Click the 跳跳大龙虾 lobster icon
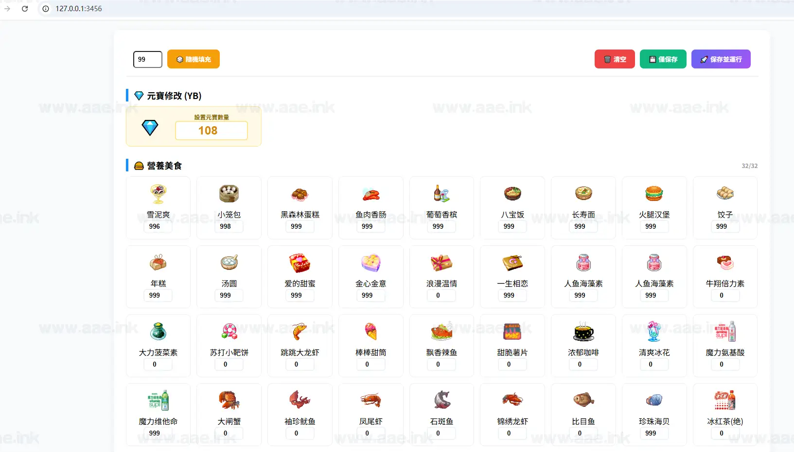The width and height of the screenshot is (794, 452). tap(300, 332)
